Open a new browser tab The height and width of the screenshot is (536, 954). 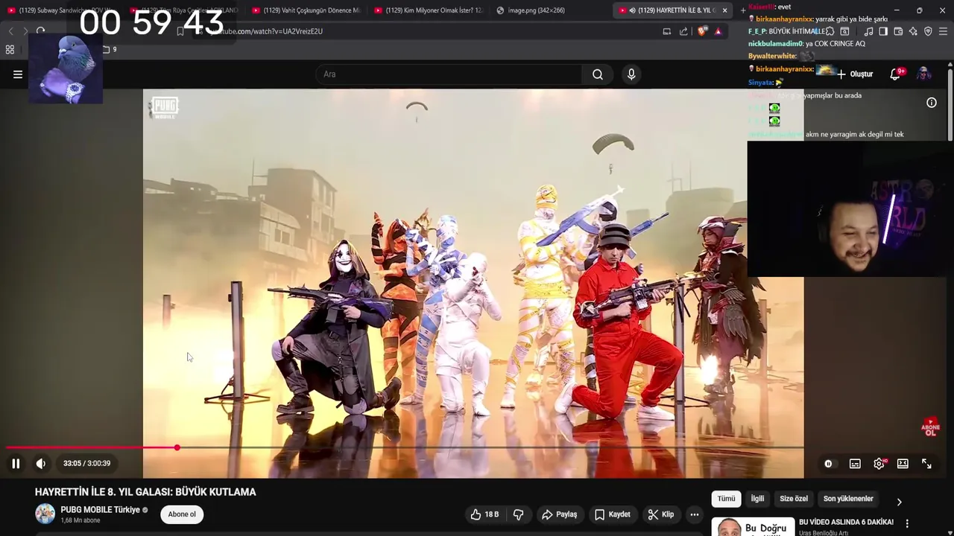(x=743, y=10)
